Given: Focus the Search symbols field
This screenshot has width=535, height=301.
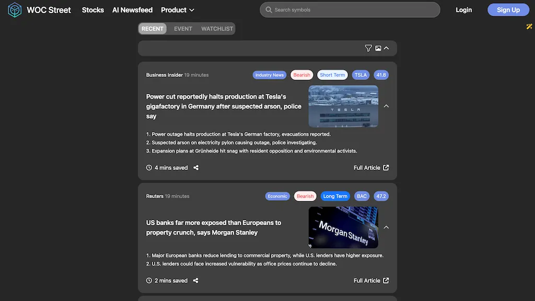Looking at the screenshot, I should pos(355,10).
